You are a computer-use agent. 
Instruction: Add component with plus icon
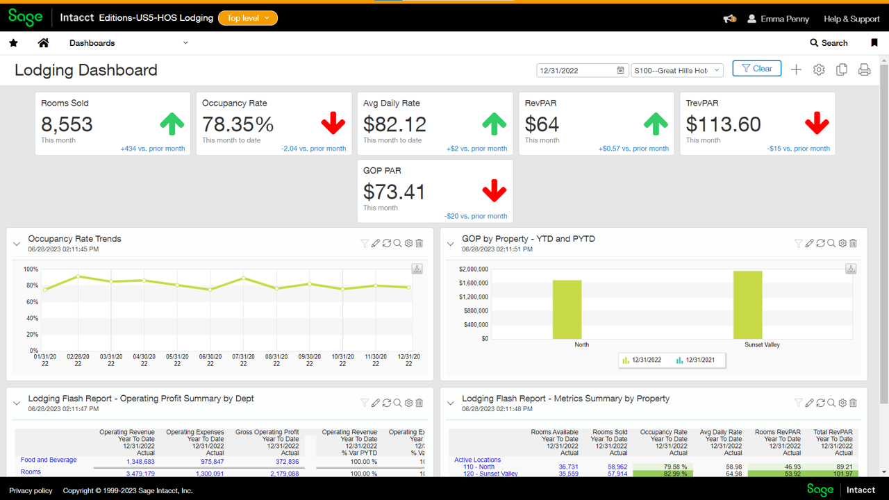click(796, 69)
